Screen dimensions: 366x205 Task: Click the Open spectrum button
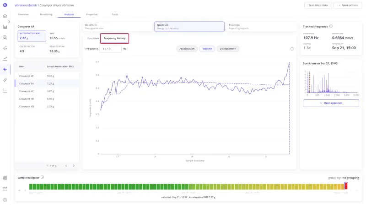331,103
